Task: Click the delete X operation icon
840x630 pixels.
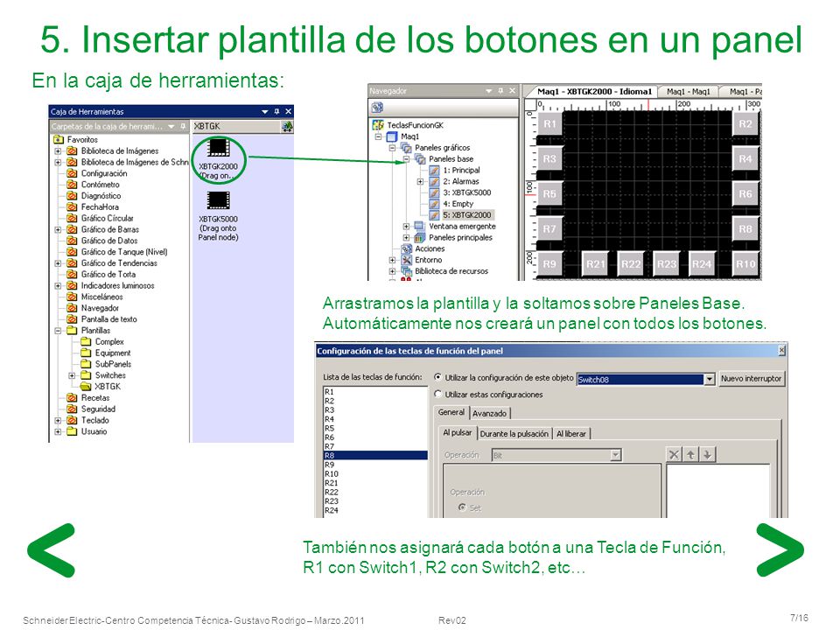Action: tap(674, 455)
